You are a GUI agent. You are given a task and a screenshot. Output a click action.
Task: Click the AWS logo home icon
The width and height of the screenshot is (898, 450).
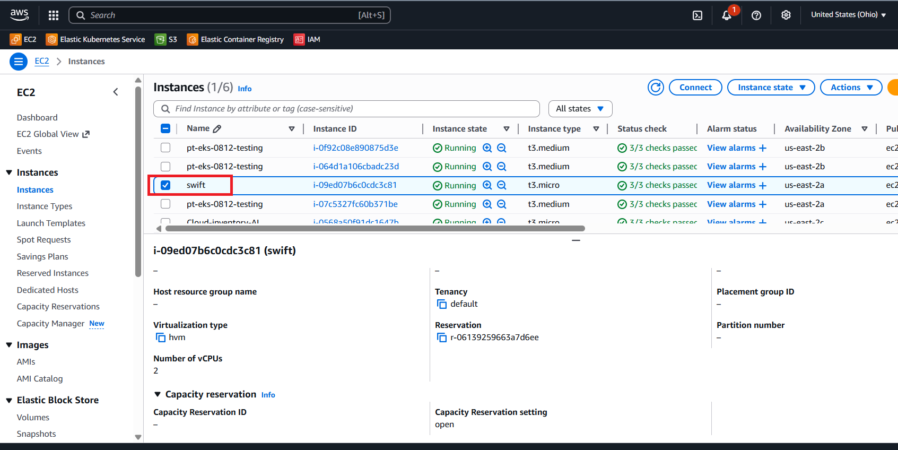[19, 15]
